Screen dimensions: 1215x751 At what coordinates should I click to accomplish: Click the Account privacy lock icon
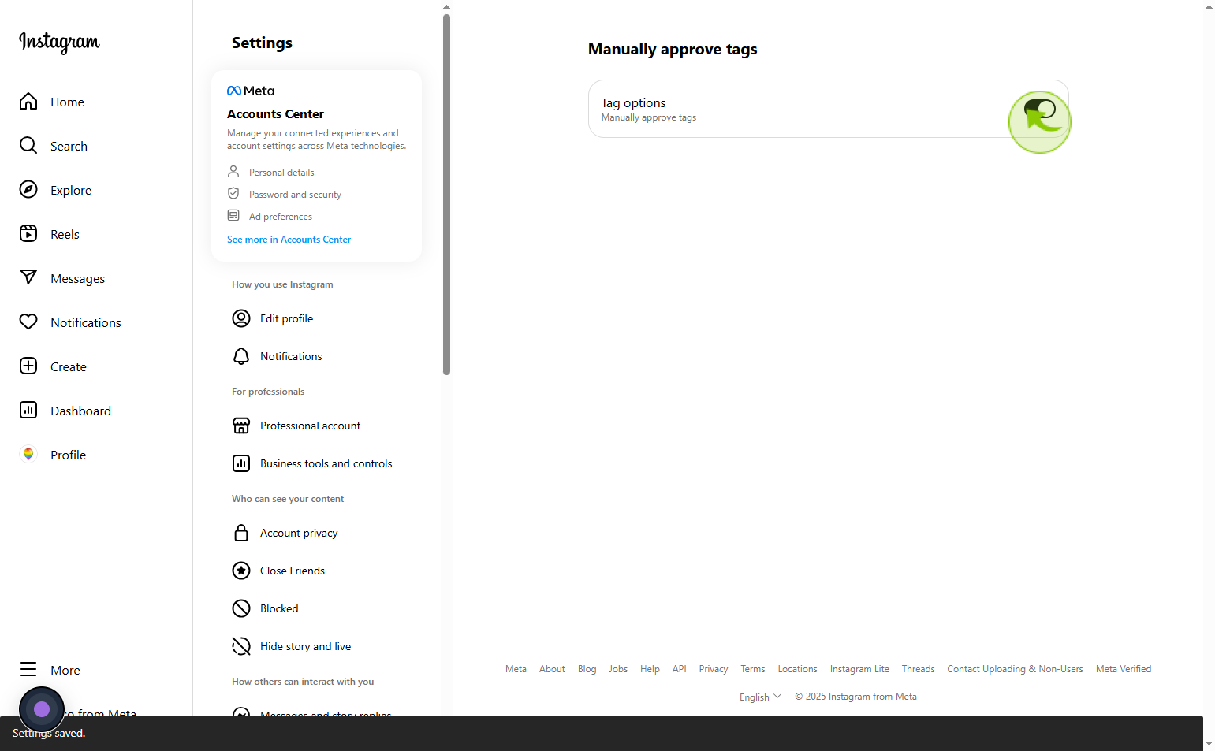241,533
